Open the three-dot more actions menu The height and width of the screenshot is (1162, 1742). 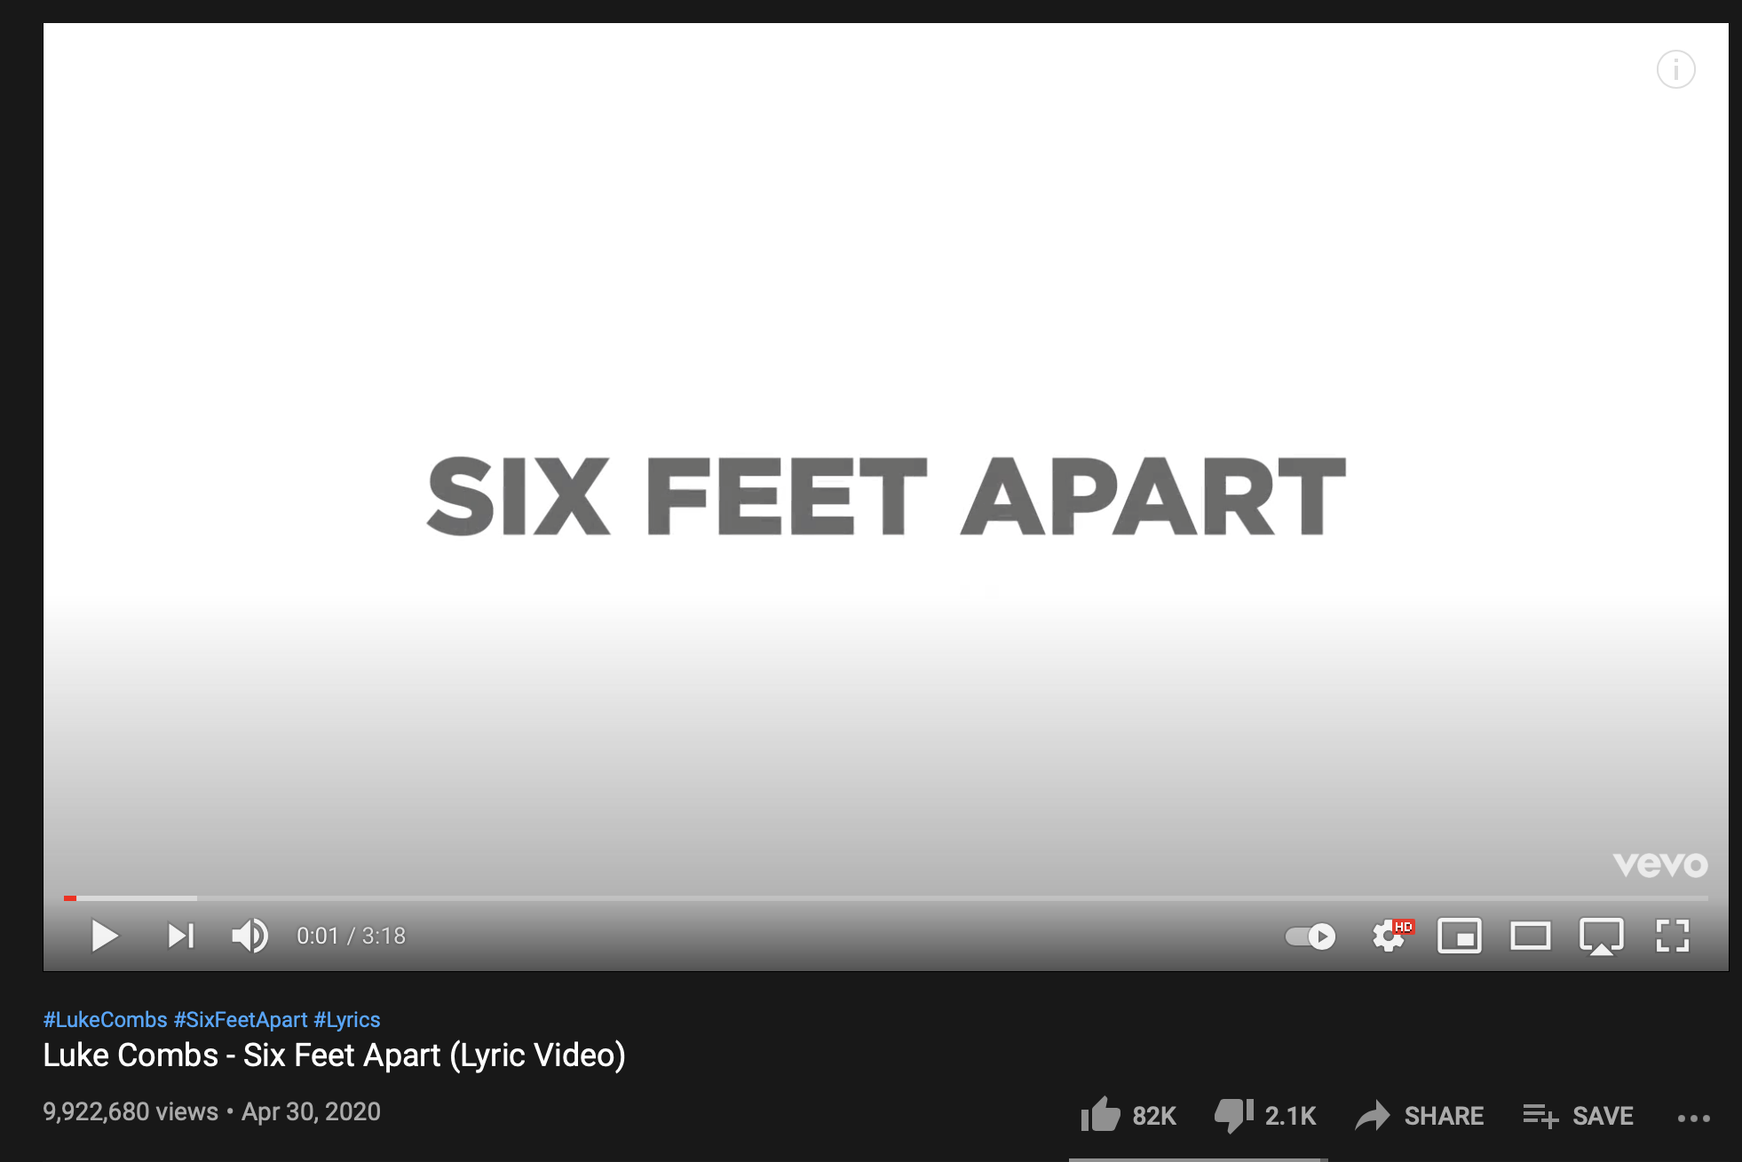click(1694, 1119)
